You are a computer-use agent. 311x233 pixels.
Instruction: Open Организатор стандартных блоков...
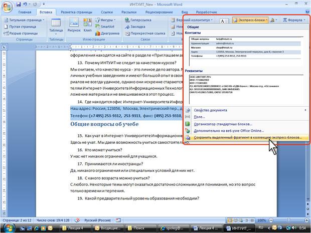(x=246, y=124)
